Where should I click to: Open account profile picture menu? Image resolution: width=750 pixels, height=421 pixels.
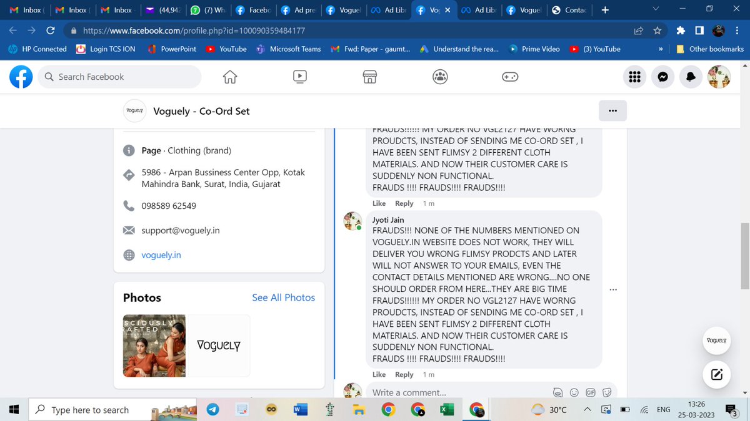click(719, 77)
